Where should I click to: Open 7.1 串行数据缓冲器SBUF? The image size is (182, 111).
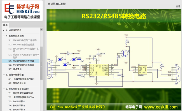coord(21,93)
